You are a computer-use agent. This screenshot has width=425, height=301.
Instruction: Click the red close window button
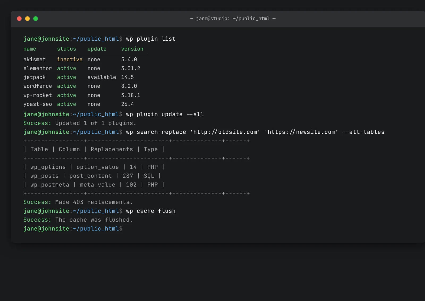(19, 19)
